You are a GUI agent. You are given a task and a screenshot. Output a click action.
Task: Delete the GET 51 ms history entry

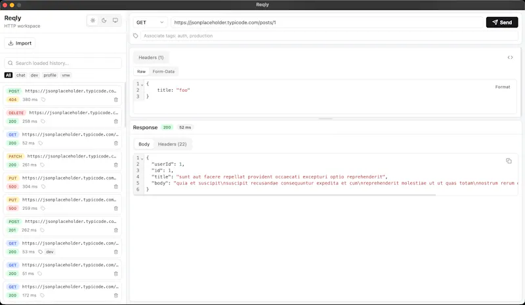click(x=116, y=274)
